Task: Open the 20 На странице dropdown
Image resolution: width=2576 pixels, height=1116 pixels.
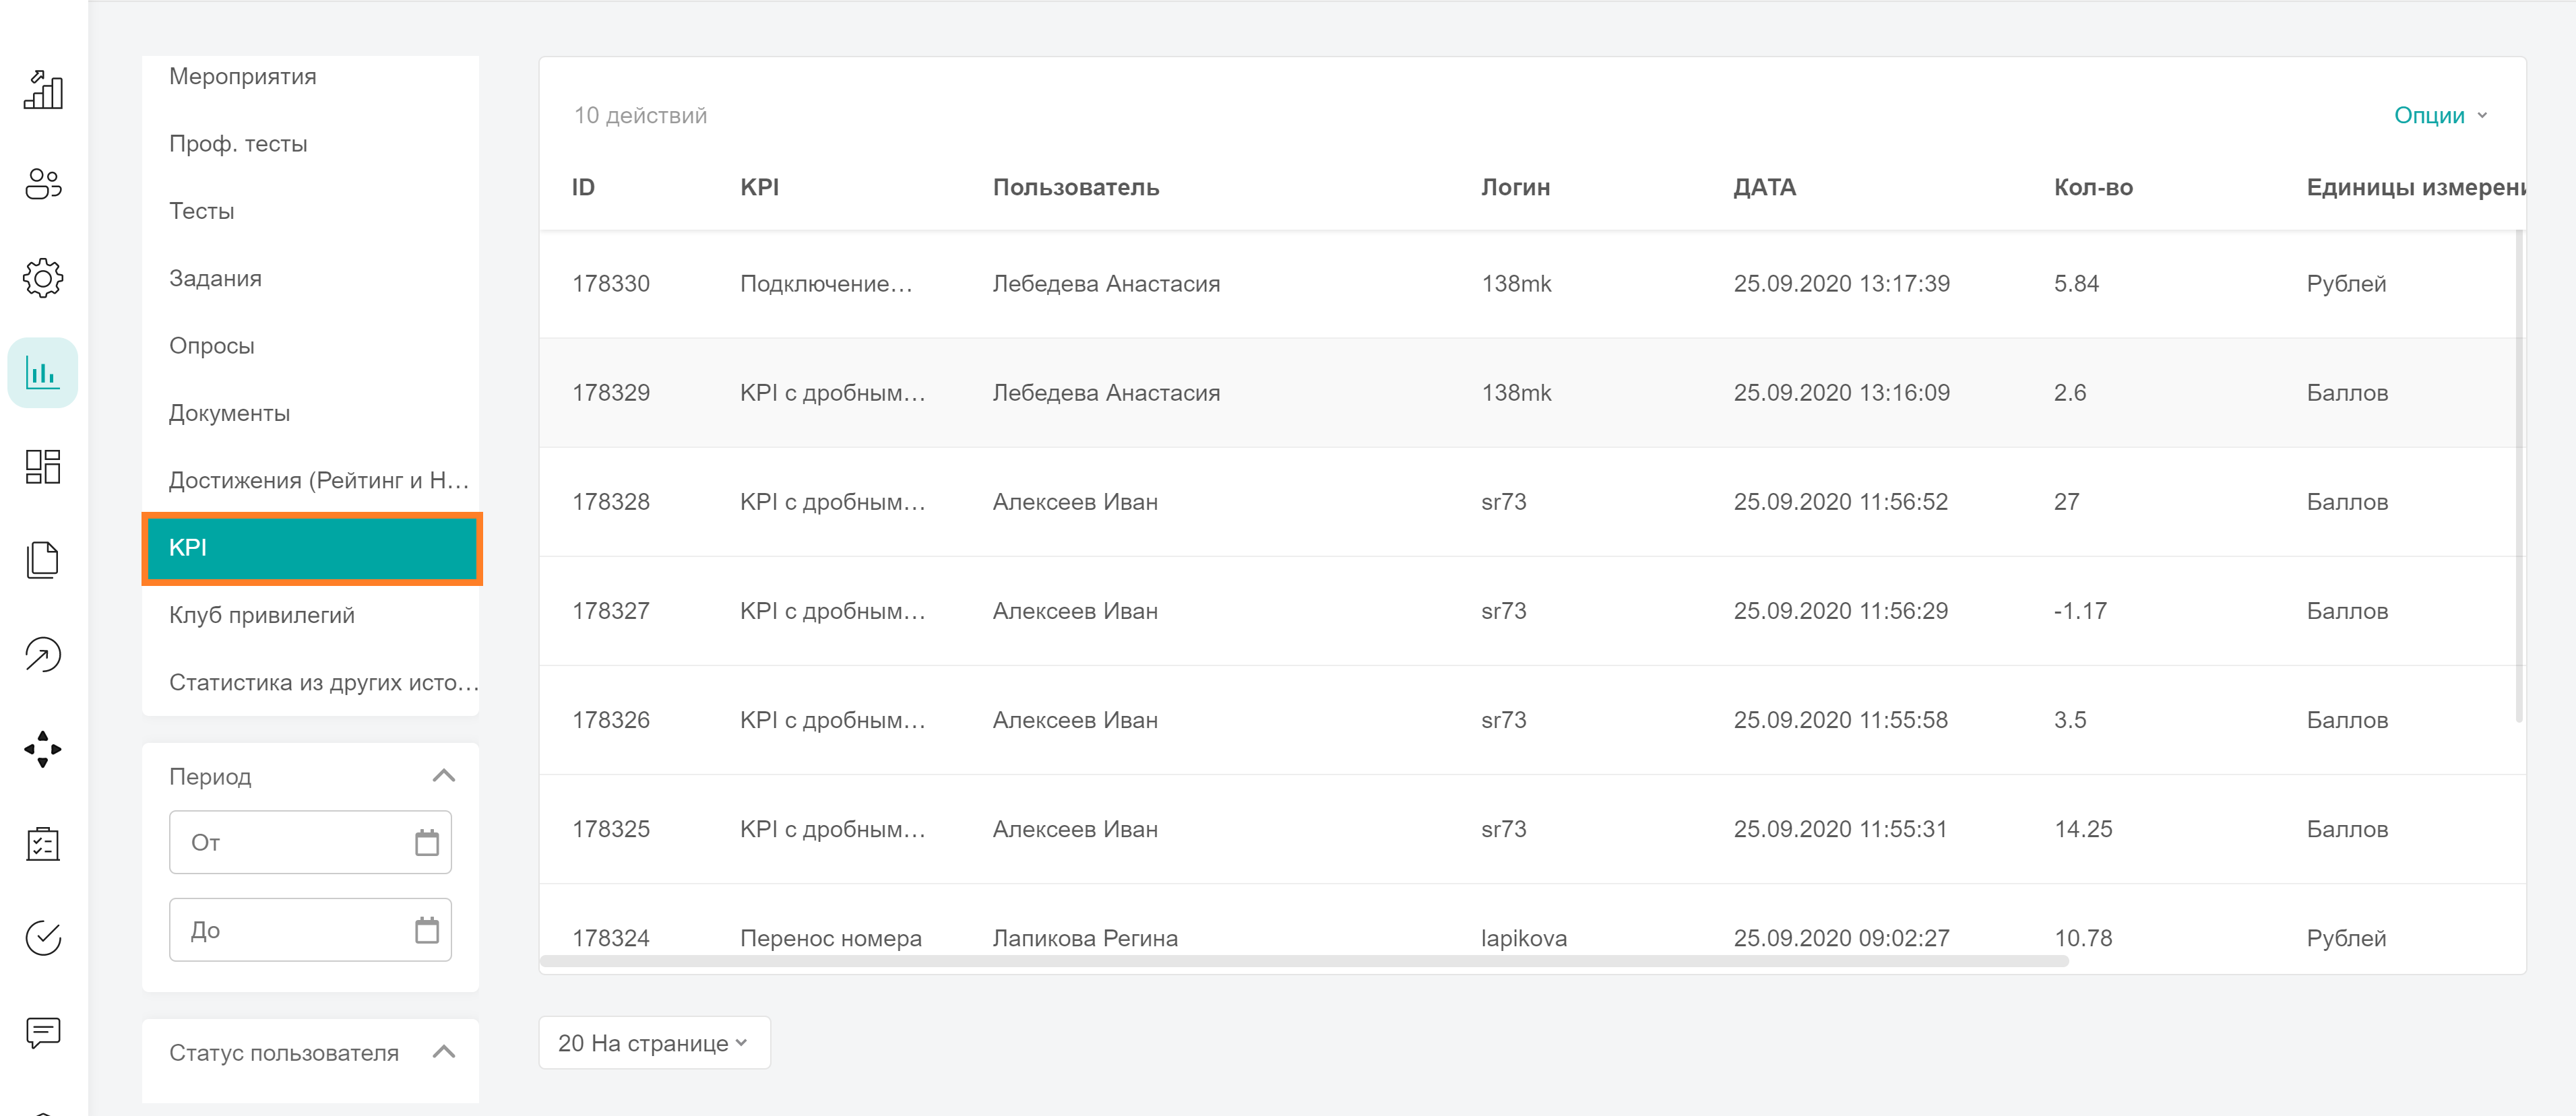Action: [x=654, y=1042]
